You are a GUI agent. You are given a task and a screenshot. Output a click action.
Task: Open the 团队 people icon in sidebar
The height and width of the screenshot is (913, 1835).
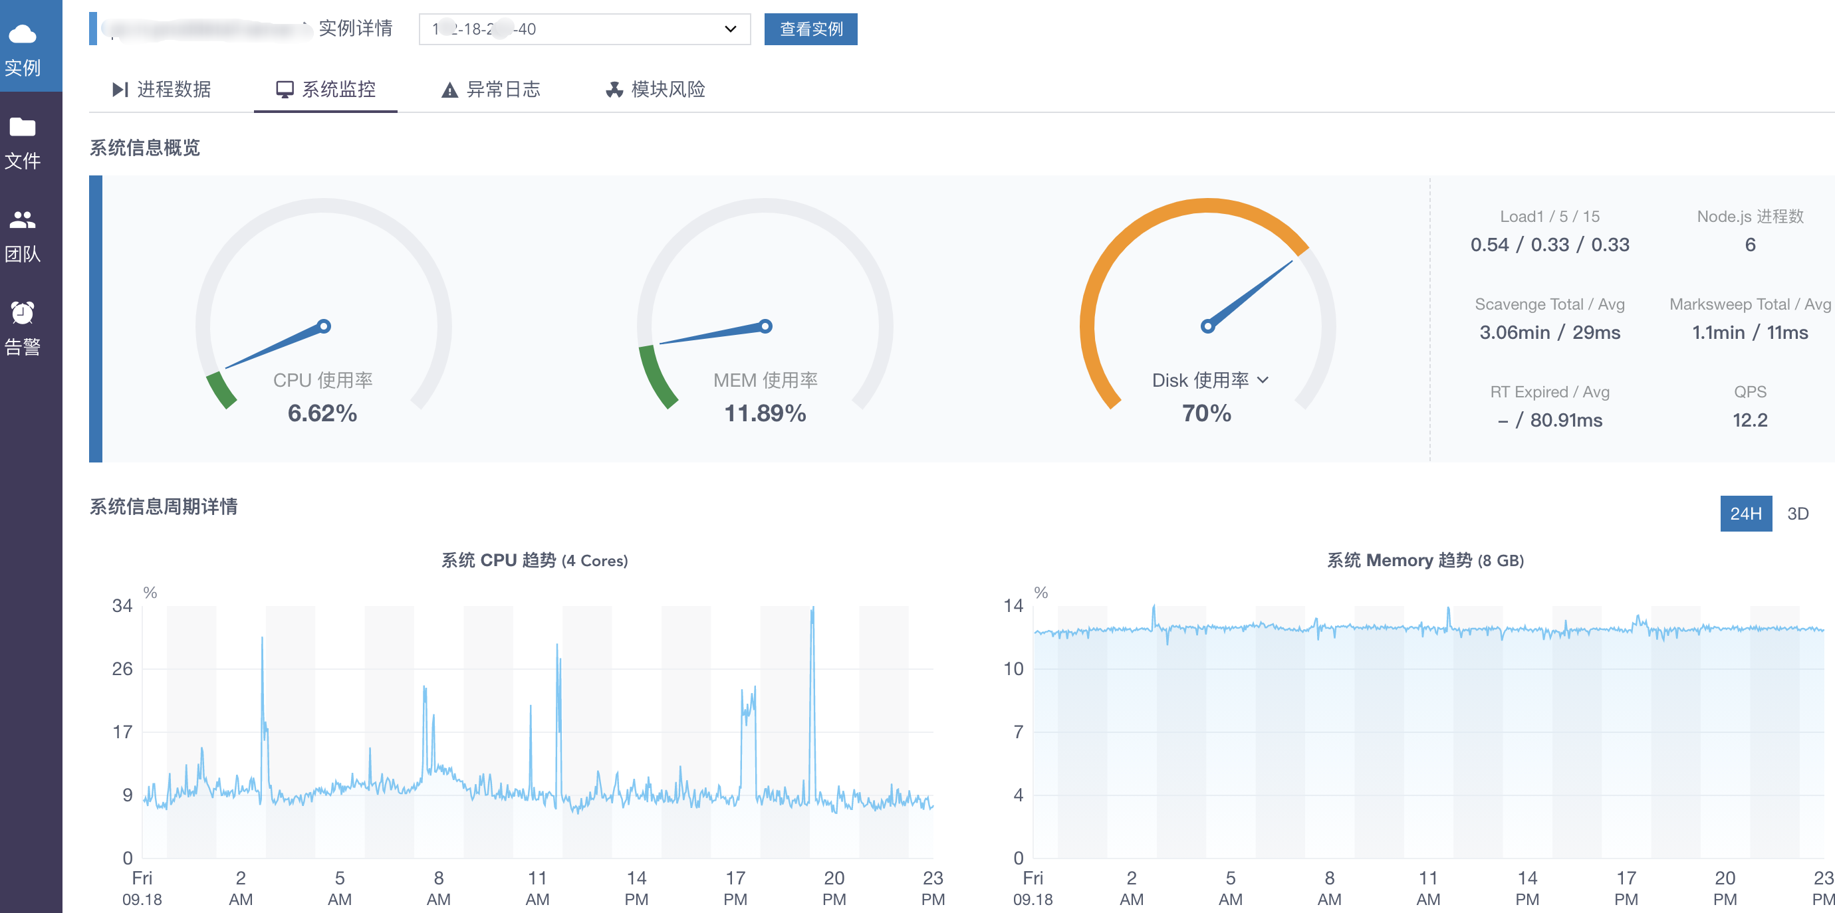click(x=23, y=220)
